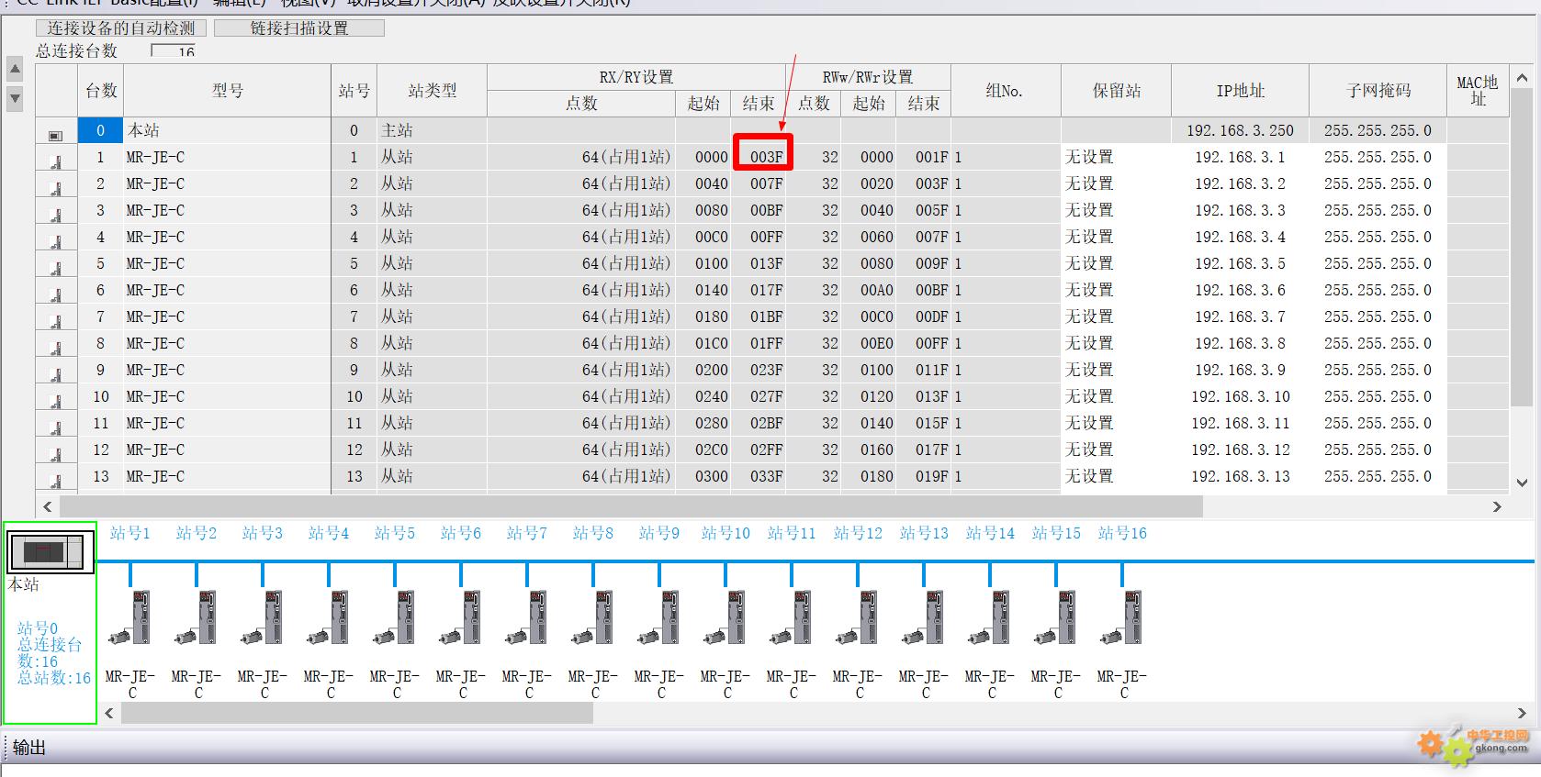Click the 组No. column header
The width and height of the screenshot is (1541, 777).
point(1005,91)
